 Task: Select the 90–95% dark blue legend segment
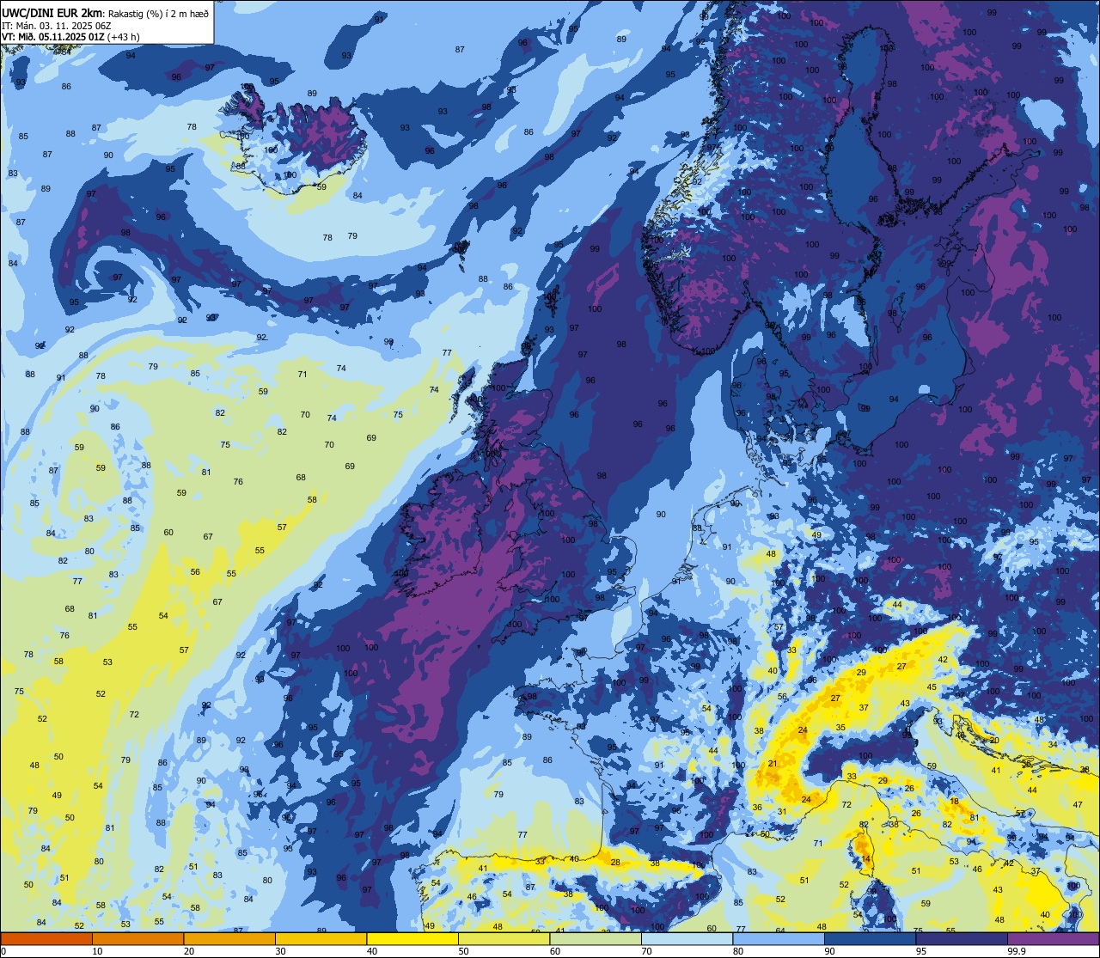(x=870, y=938)
